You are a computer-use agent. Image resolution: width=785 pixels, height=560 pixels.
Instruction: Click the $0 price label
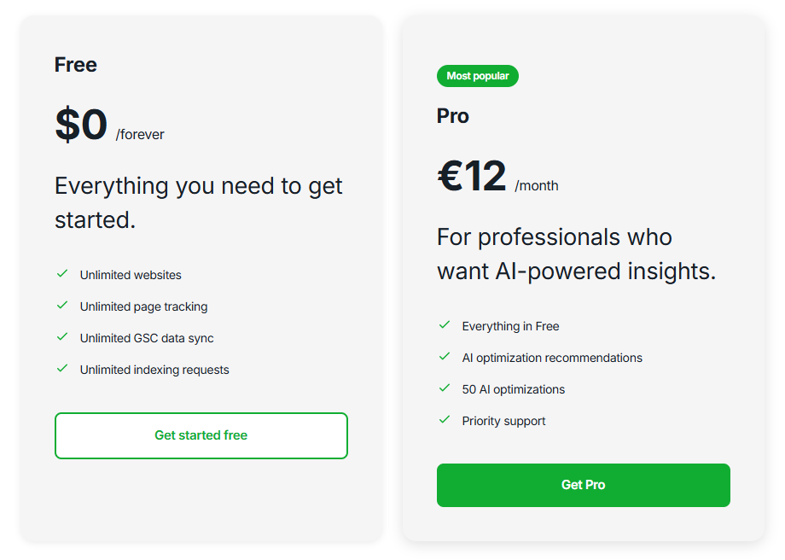click(x=81, y=125)
